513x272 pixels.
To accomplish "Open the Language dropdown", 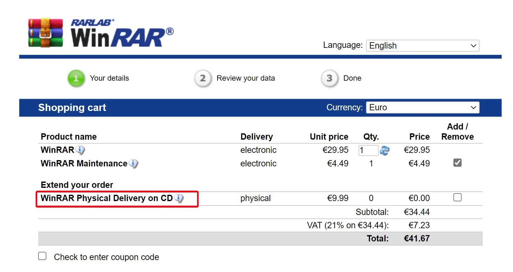I will tap(423, 45).
